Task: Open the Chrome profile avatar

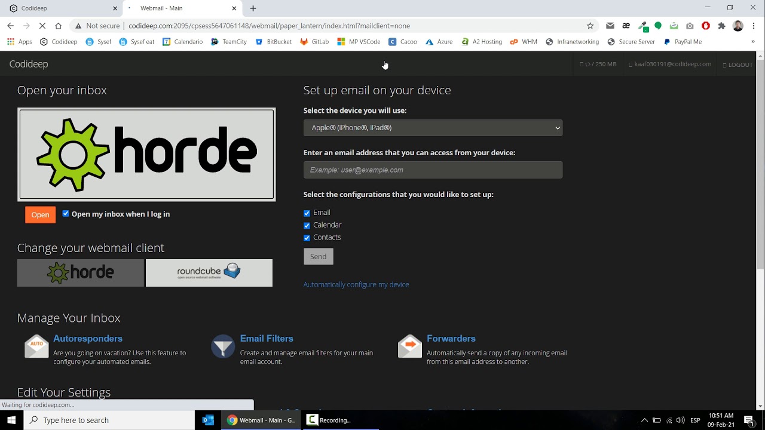Action: pyautogui.click(x=738, y=26)
